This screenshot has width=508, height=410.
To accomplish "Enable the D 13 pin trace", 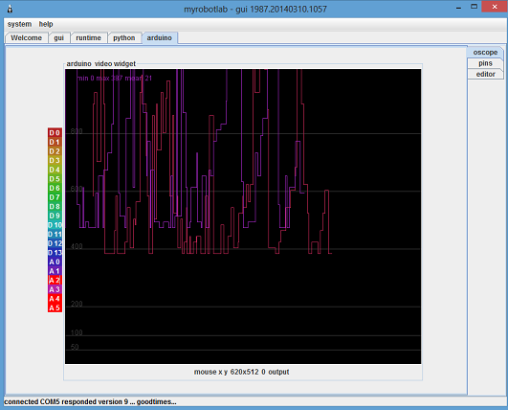I will click(x=55, y=252).
